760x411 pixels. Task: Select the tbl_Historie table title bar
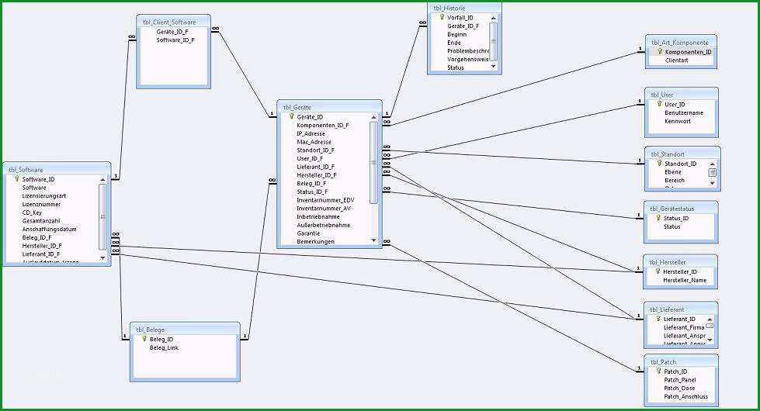coord(464,9)
